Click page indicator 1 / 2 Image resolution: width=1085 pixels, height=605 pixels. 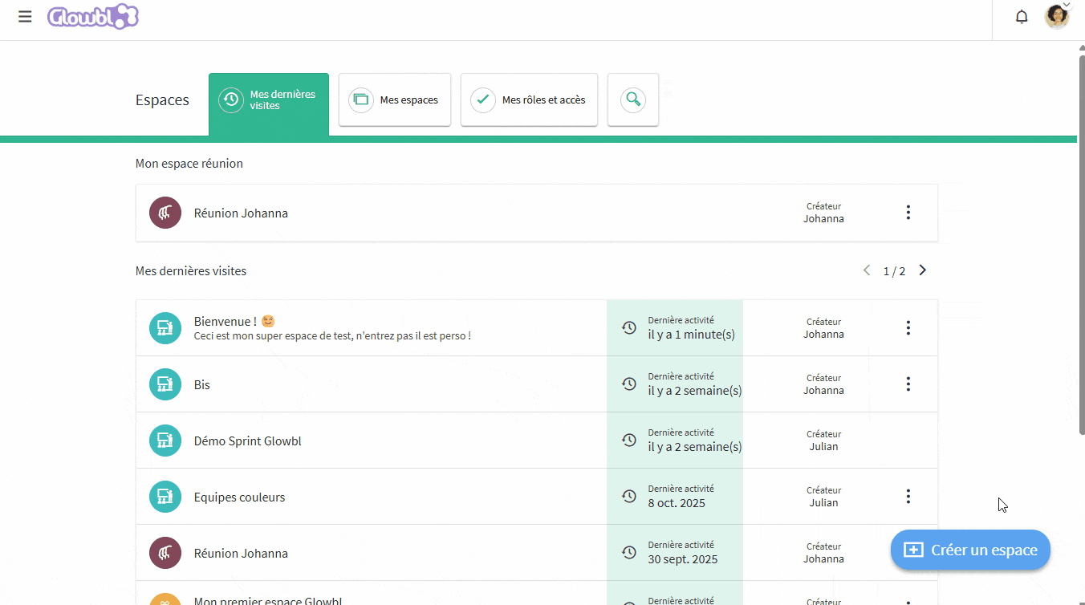pyautogui.click(x=894, y=271)
